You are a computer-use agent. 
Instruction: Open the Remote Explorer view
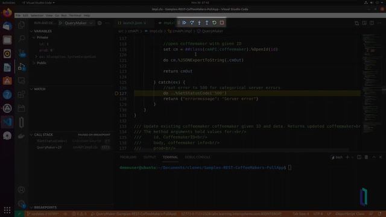coord(22,80)
